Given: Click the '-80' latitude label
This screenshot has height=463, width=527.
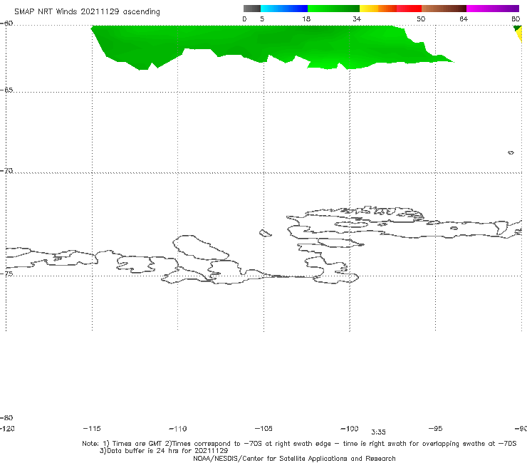Looking at the screenshot, I should pyautogui.click(x=6, y=418).
